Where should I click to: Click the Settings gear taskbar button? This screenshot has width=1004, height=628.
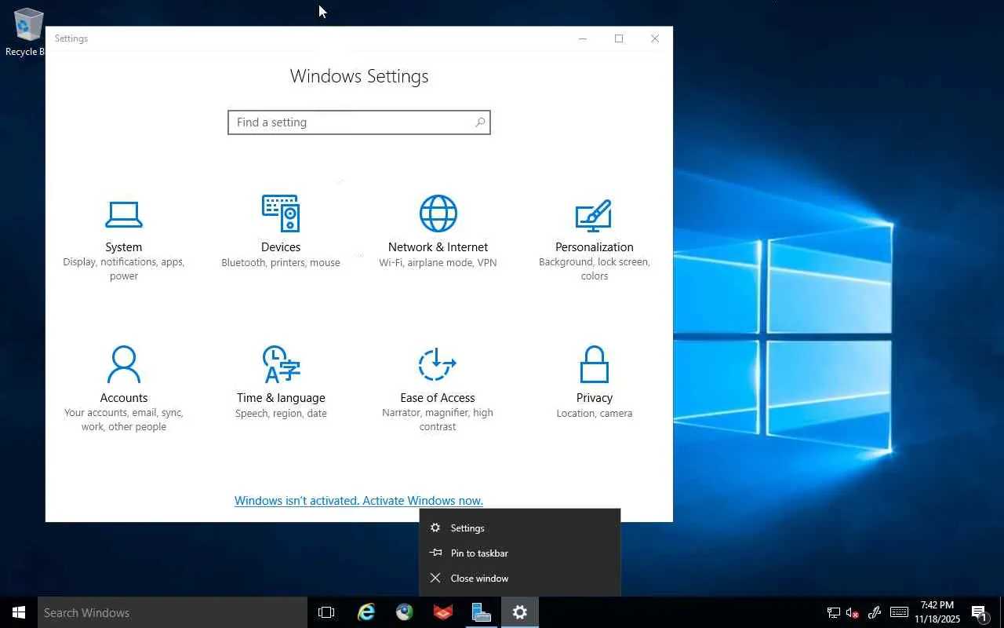(x=520, y=612)
